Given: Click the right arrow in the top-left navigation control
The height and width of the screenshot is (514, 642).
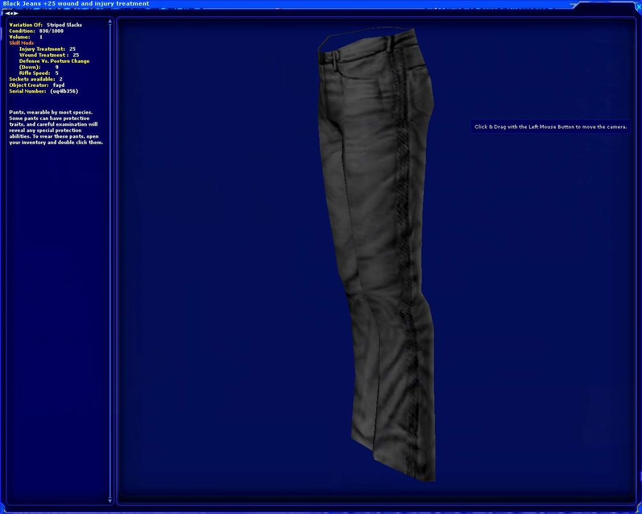Looking at the screenshot, I should [x=16, y=13].
